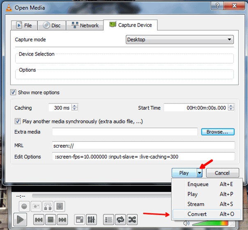Uncheck Show more options checkbox

(13, 92)
